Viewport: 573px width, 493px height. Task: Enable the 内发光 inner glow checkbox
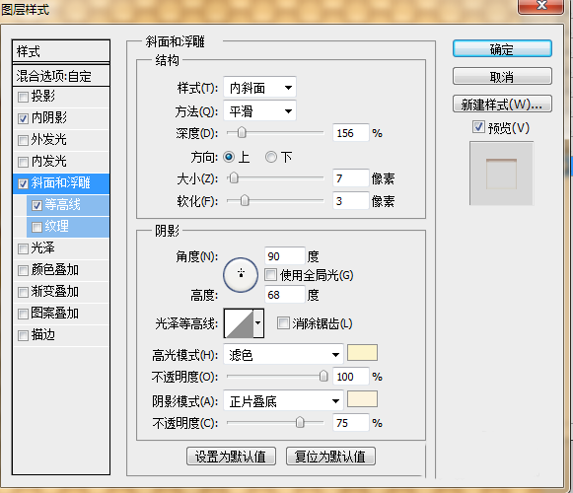(23, 162)
